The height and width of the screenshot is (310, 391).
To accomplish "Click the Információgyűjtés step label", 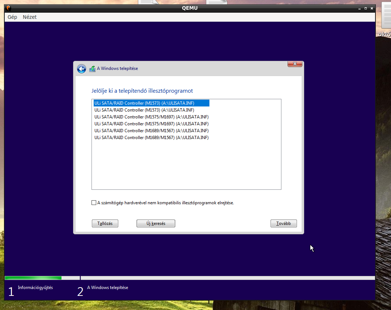I will click(x=35, y=288).
